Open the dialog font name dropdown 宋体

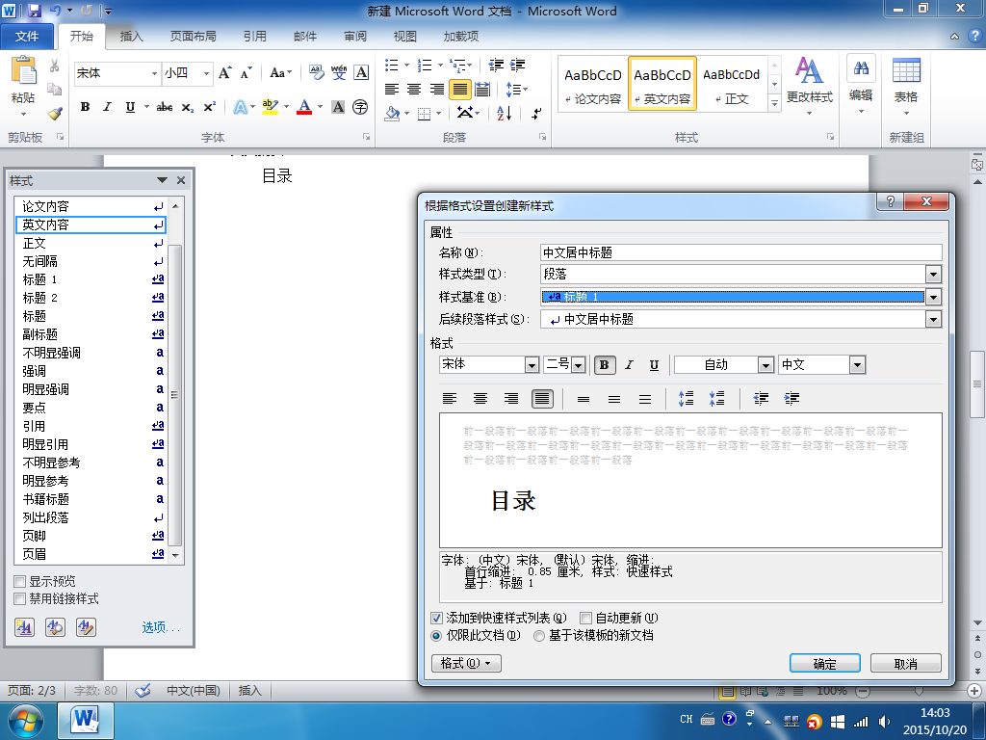532,365
